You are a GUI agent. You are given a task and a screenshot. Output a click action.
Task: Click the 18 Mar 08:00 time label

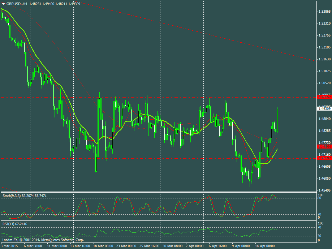pyautogui.click(x=103, y=246)
